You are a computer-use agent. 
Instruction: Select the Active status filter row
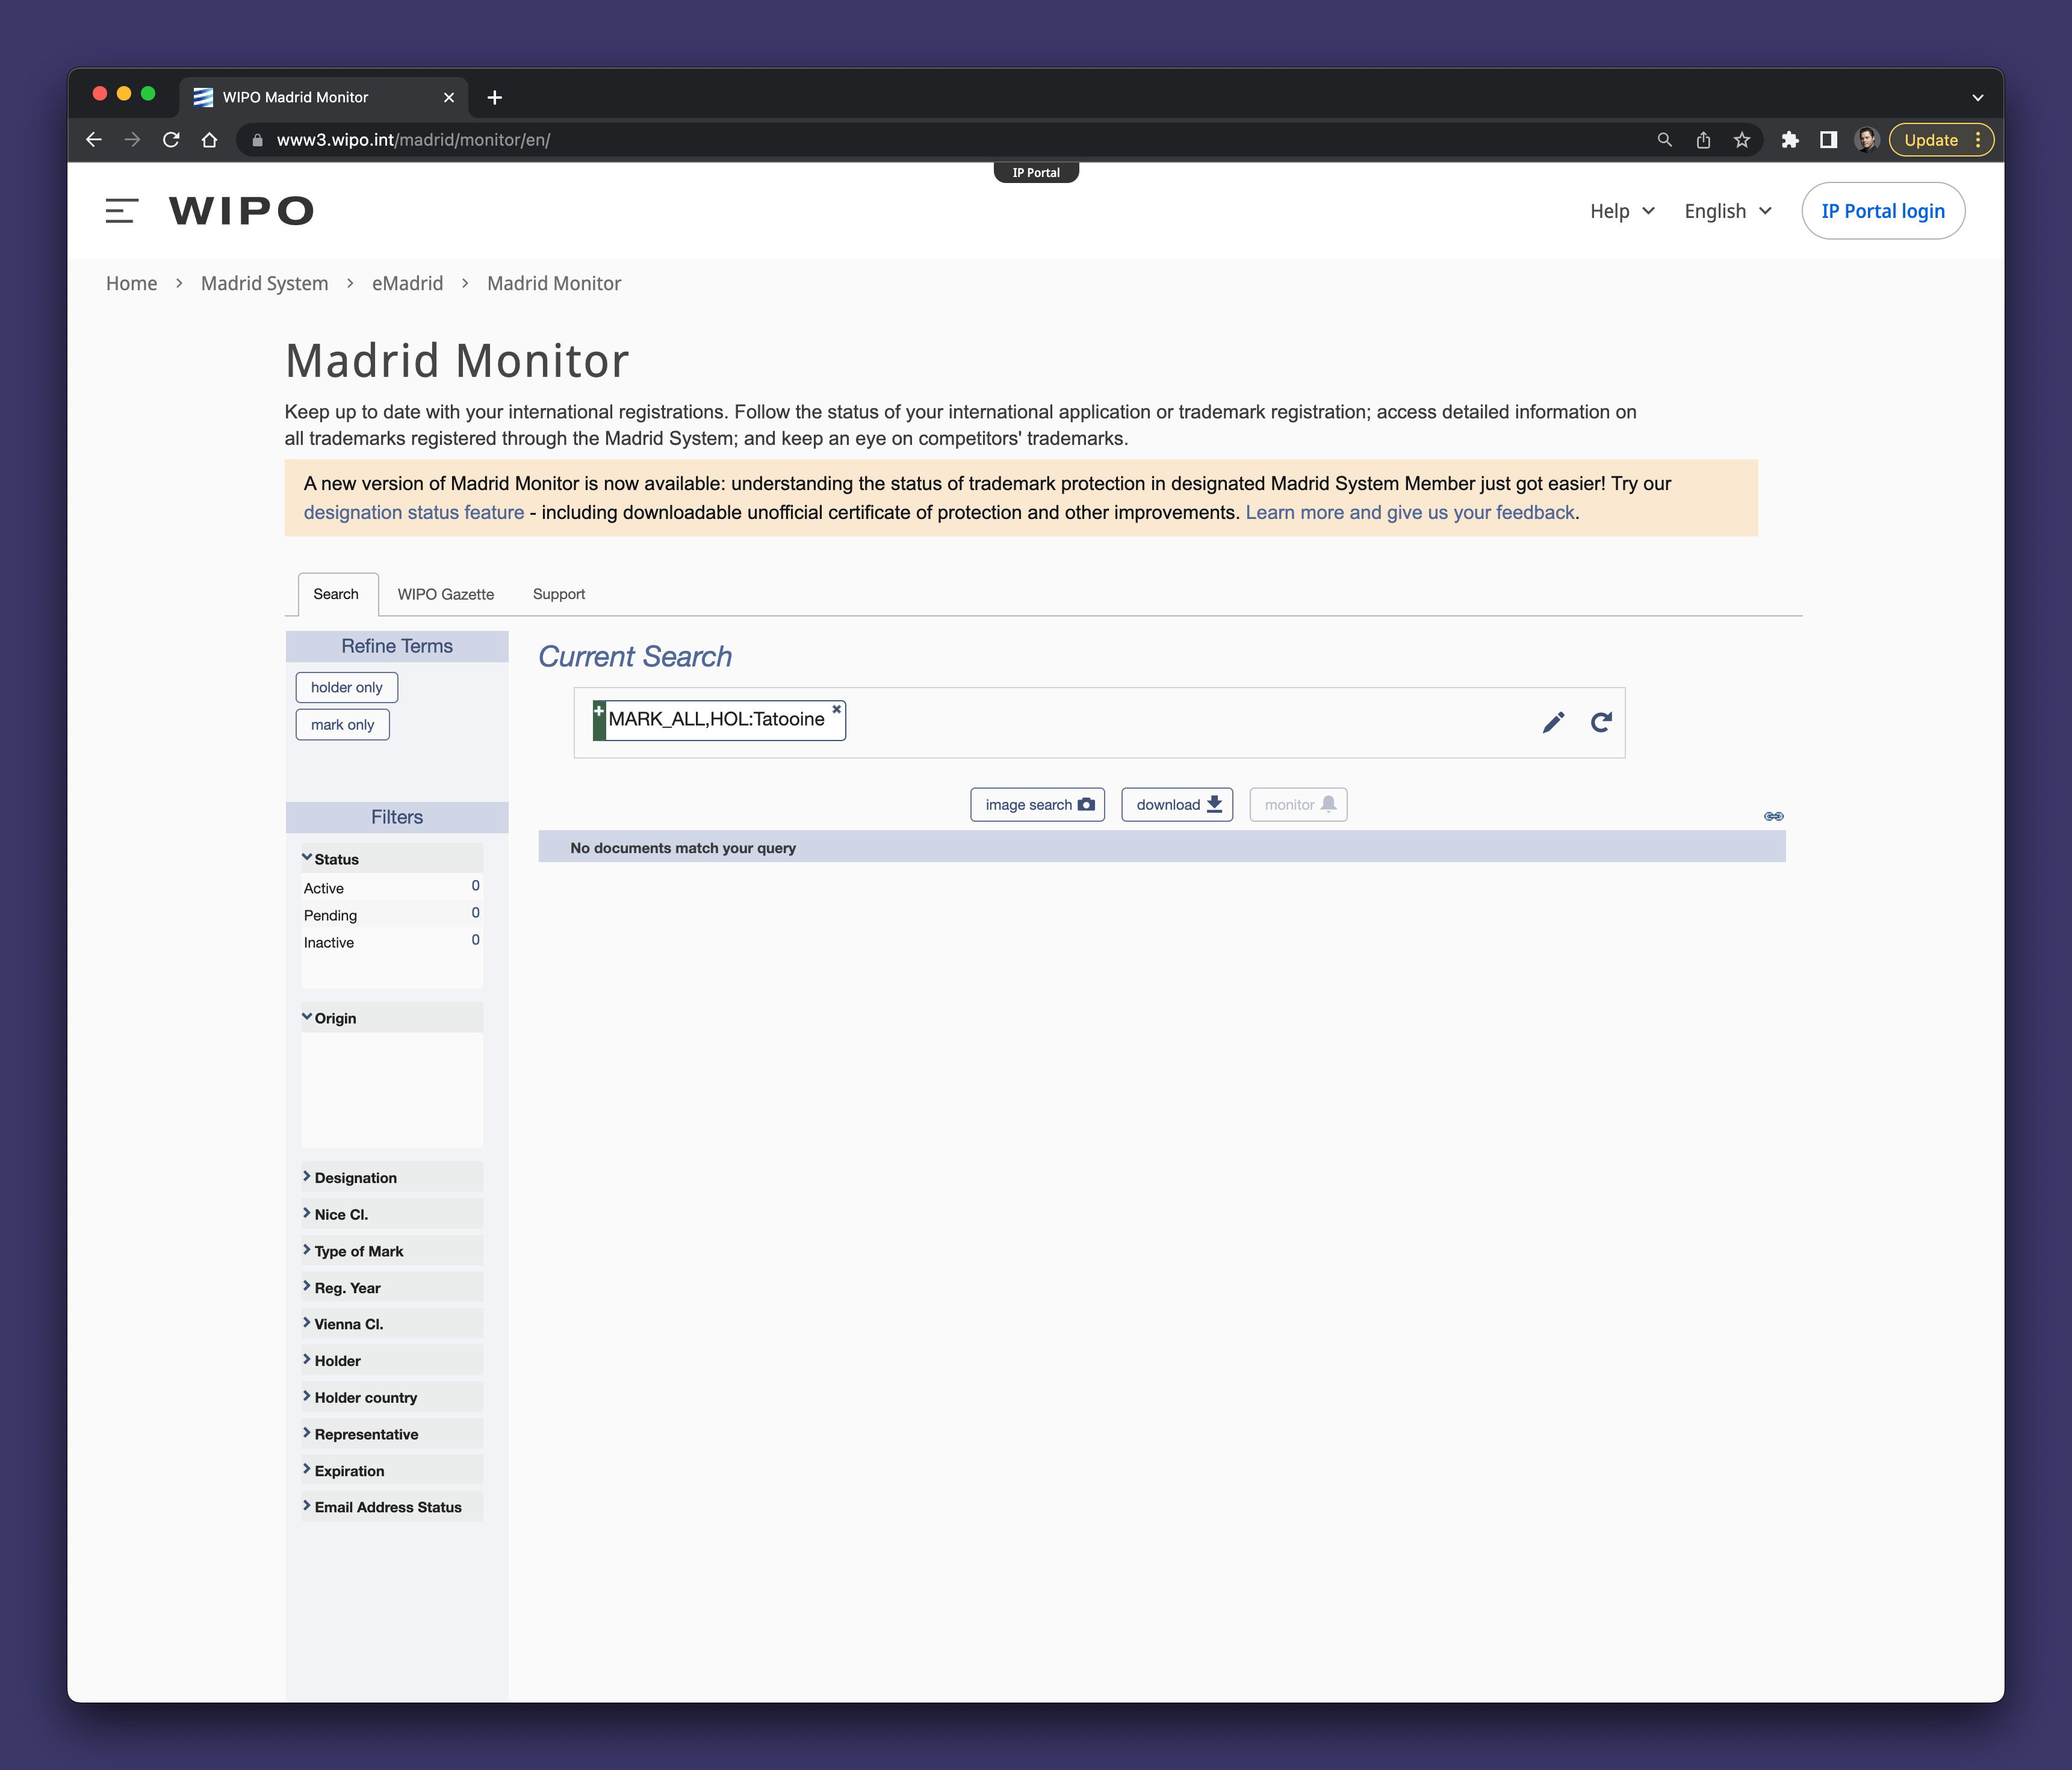(x=392, y=887)
